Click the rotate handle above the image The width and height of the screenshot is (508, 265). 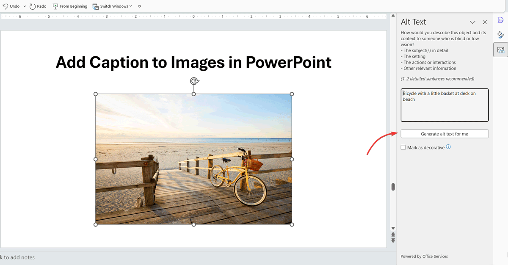194,81
